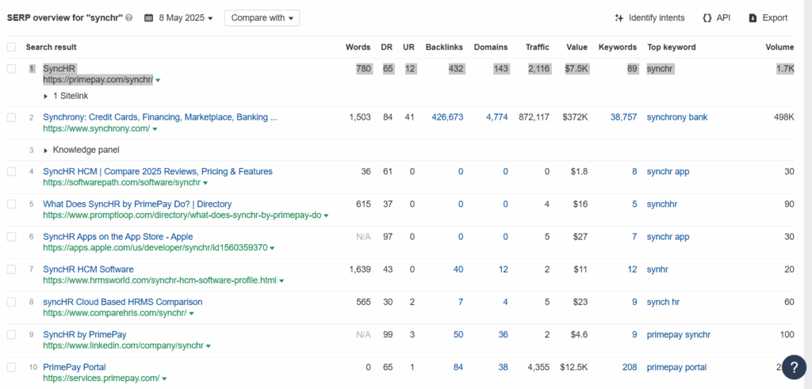Open the dropdown arrow after softwarepath.com URL
This screenshot has width=812, height=389.
click(205, 182)
